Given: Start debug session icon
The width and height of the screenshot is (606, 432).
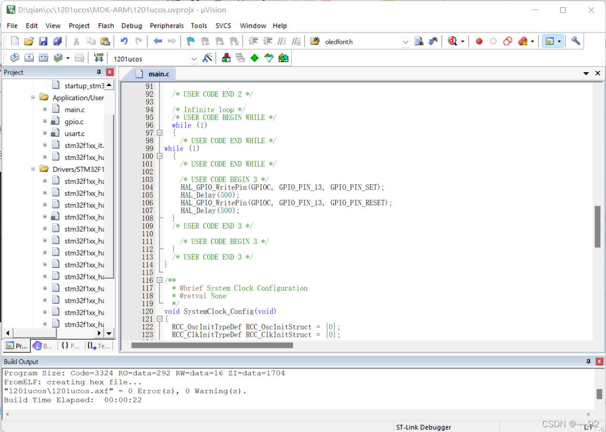Looking at the screenshot, I should point(452,42).
